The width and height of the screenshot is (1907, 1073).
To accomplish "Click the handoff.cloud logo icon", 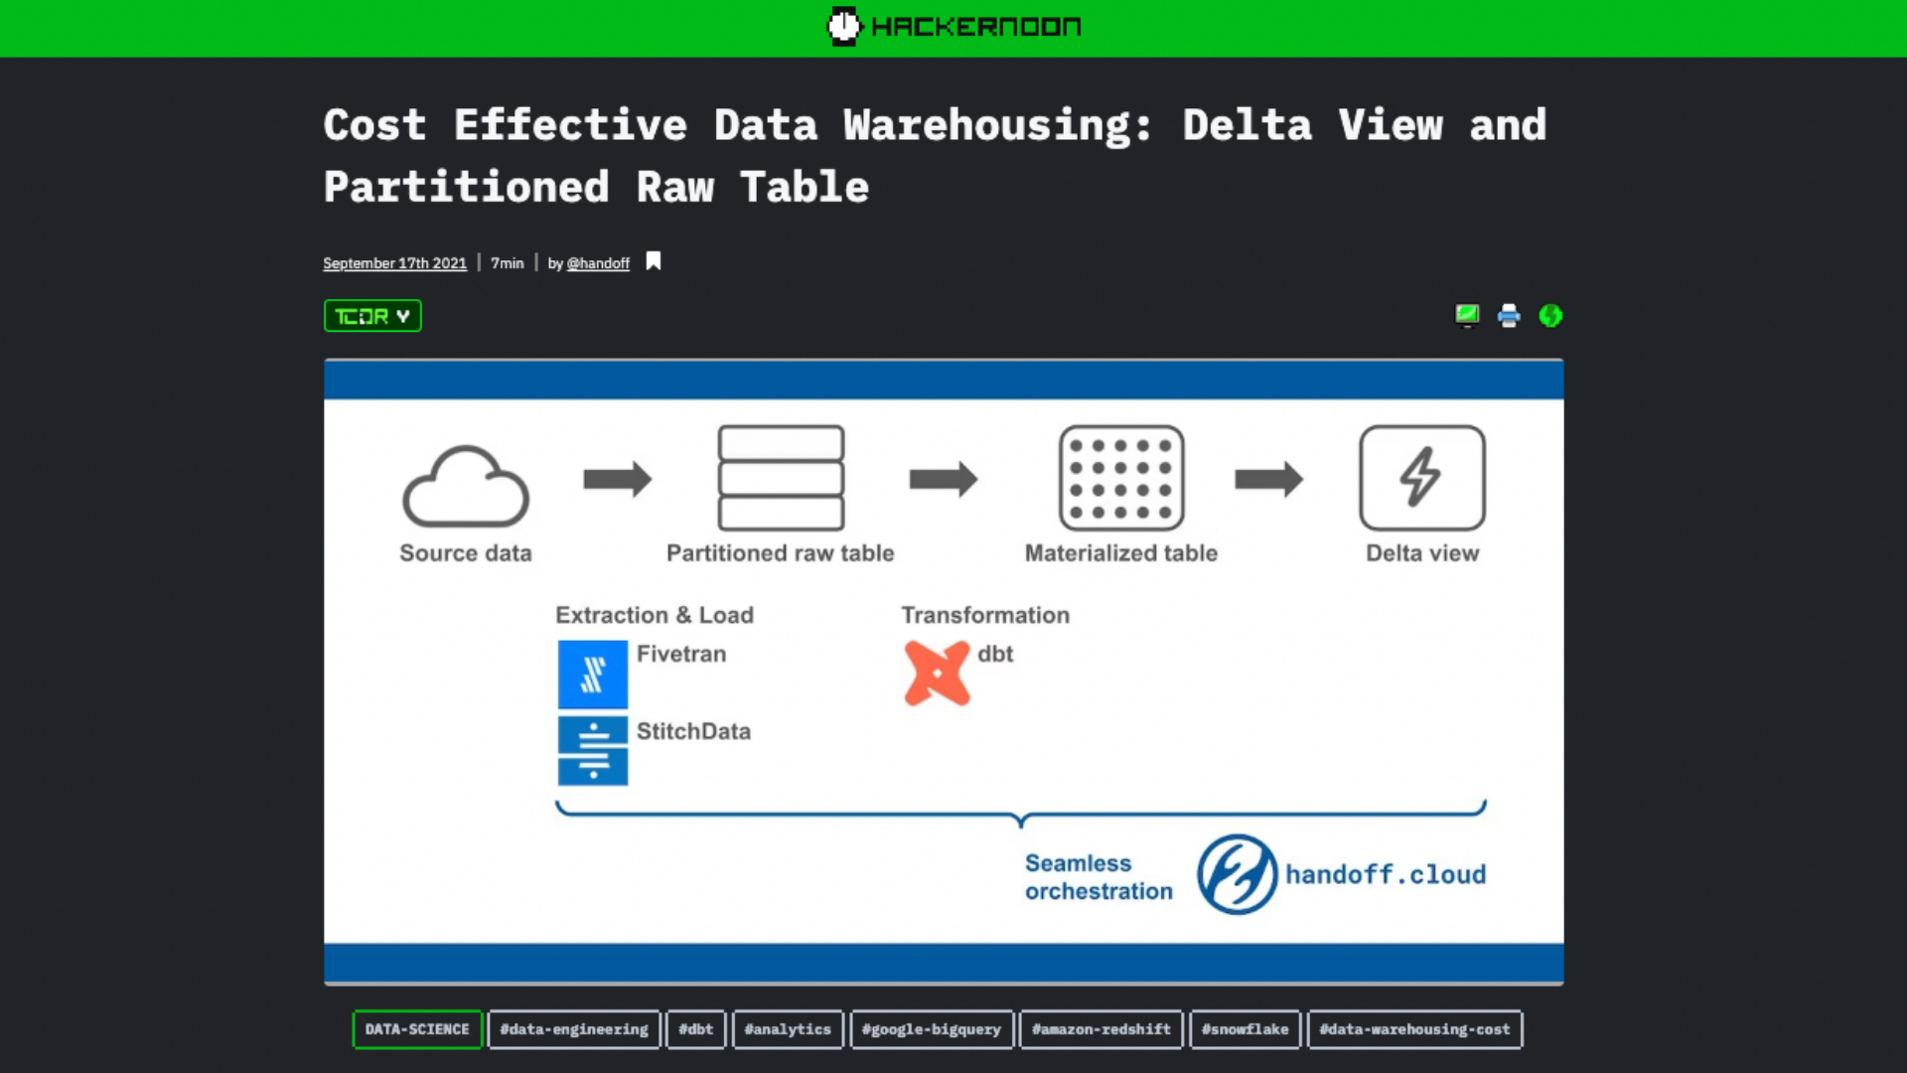I will click(x=1238, y=875).
